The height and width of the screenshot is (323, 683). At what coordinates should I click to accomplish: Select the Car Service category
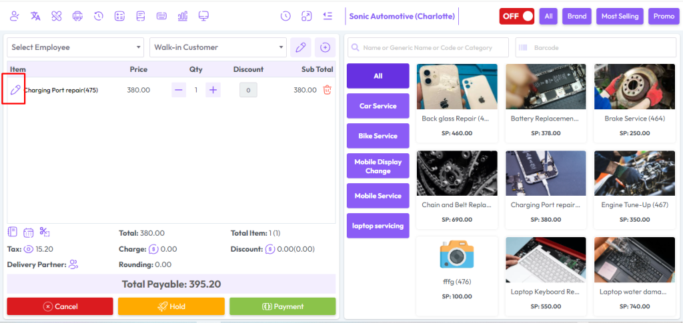(x=378, y=106)
